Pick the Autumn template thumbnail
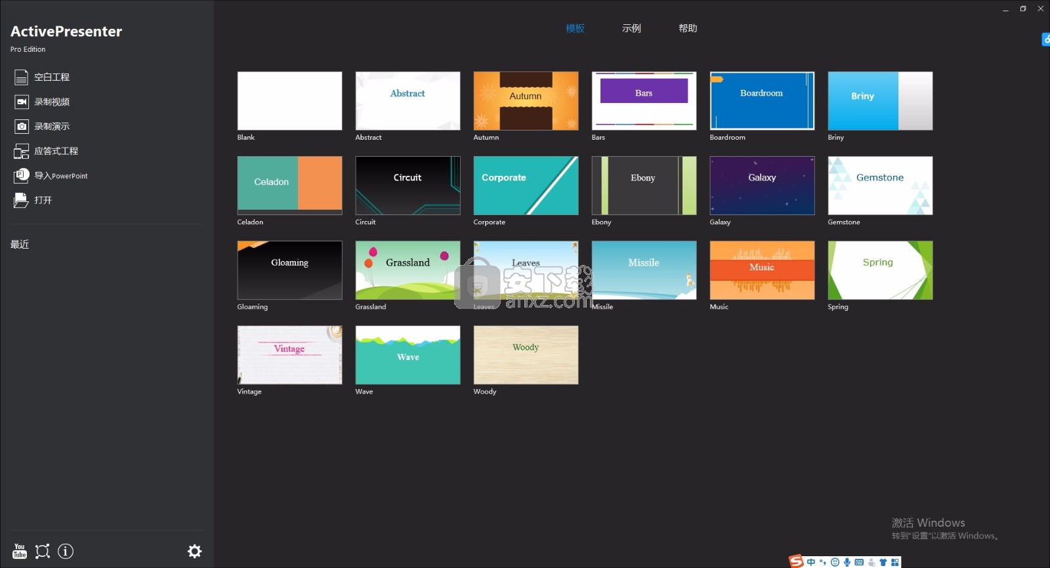This screenshot has width=1050, height=568. [526, 101]
